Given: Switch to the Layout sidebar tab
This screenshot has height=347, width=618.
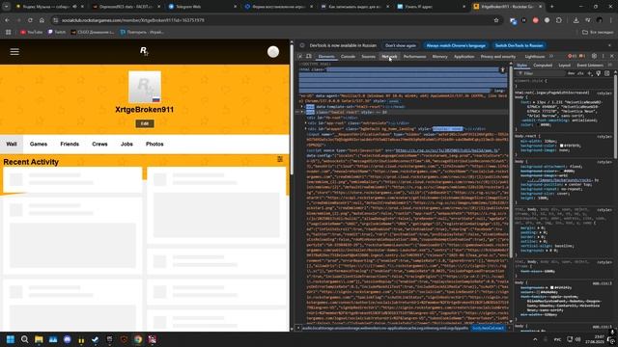Looking at the screenshot, I should point(564,65).
